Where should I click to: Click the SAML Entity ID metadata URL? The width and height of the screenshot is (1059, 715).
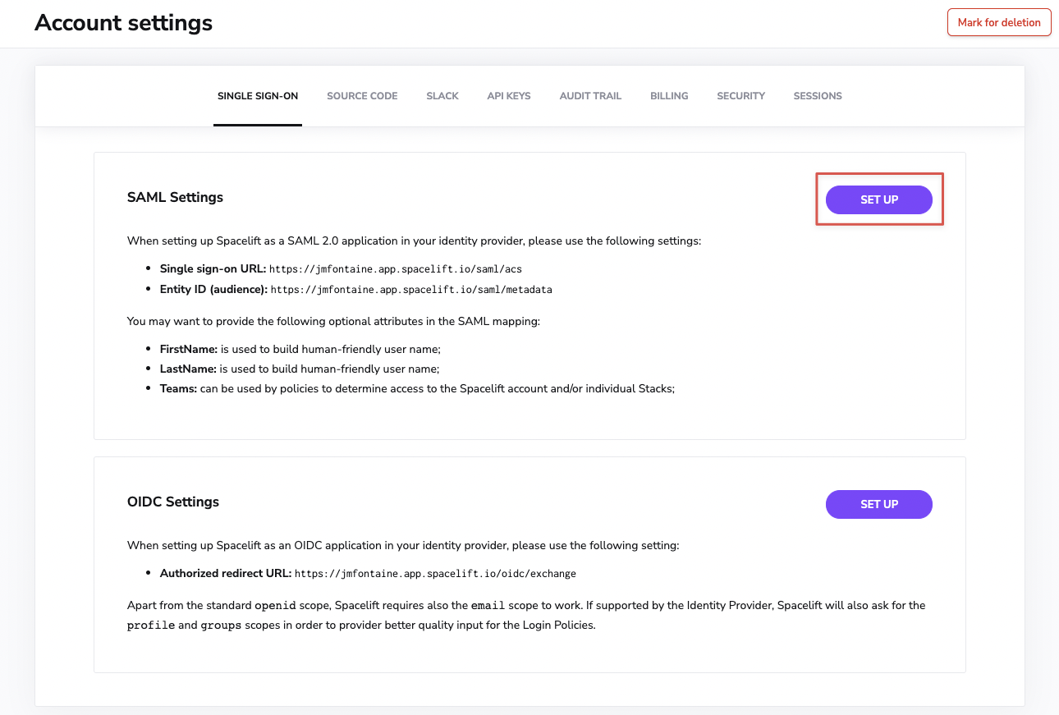pyautogui.click(x=411, y=290)
